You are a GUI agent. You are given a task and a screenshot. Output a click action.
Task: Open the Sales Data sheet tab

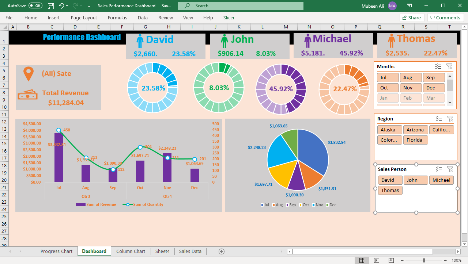(x=190, y=251)
